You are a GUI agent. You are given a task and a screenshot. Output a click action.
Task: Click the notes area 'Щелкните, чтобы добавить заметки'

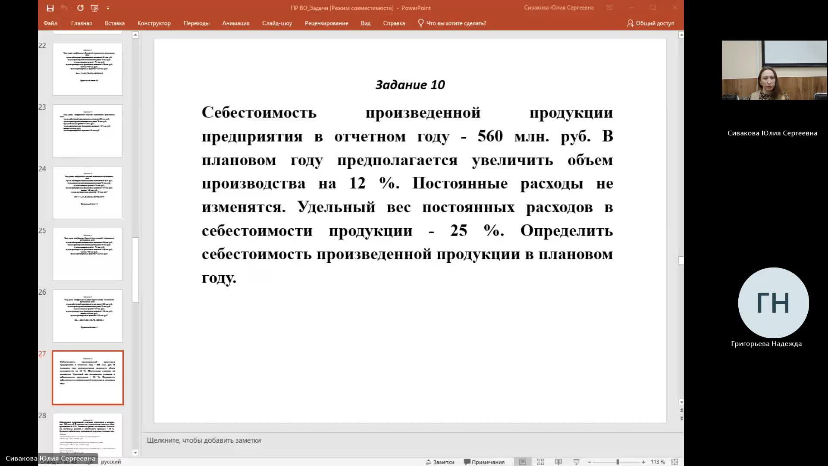pos(204,440)
